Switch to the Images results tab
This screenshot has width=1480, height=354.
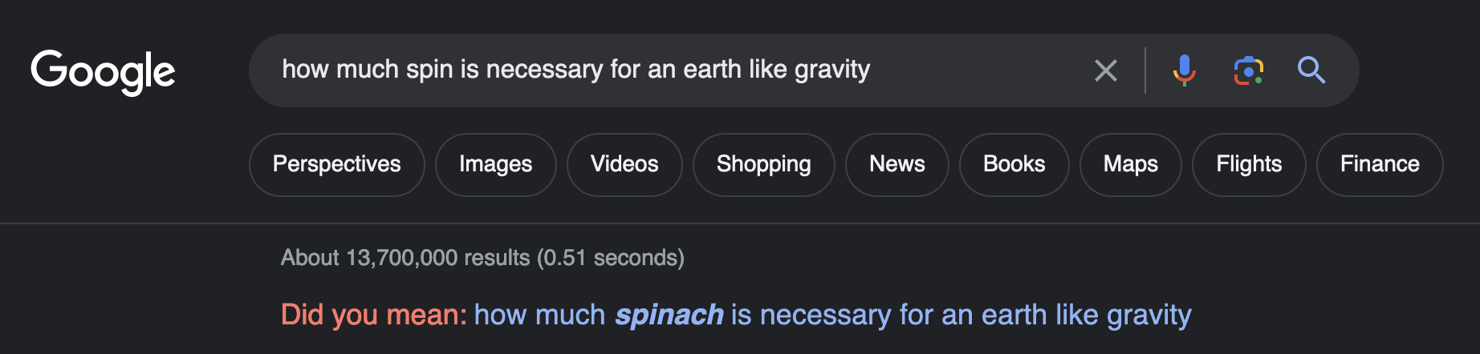coord(496,164)
